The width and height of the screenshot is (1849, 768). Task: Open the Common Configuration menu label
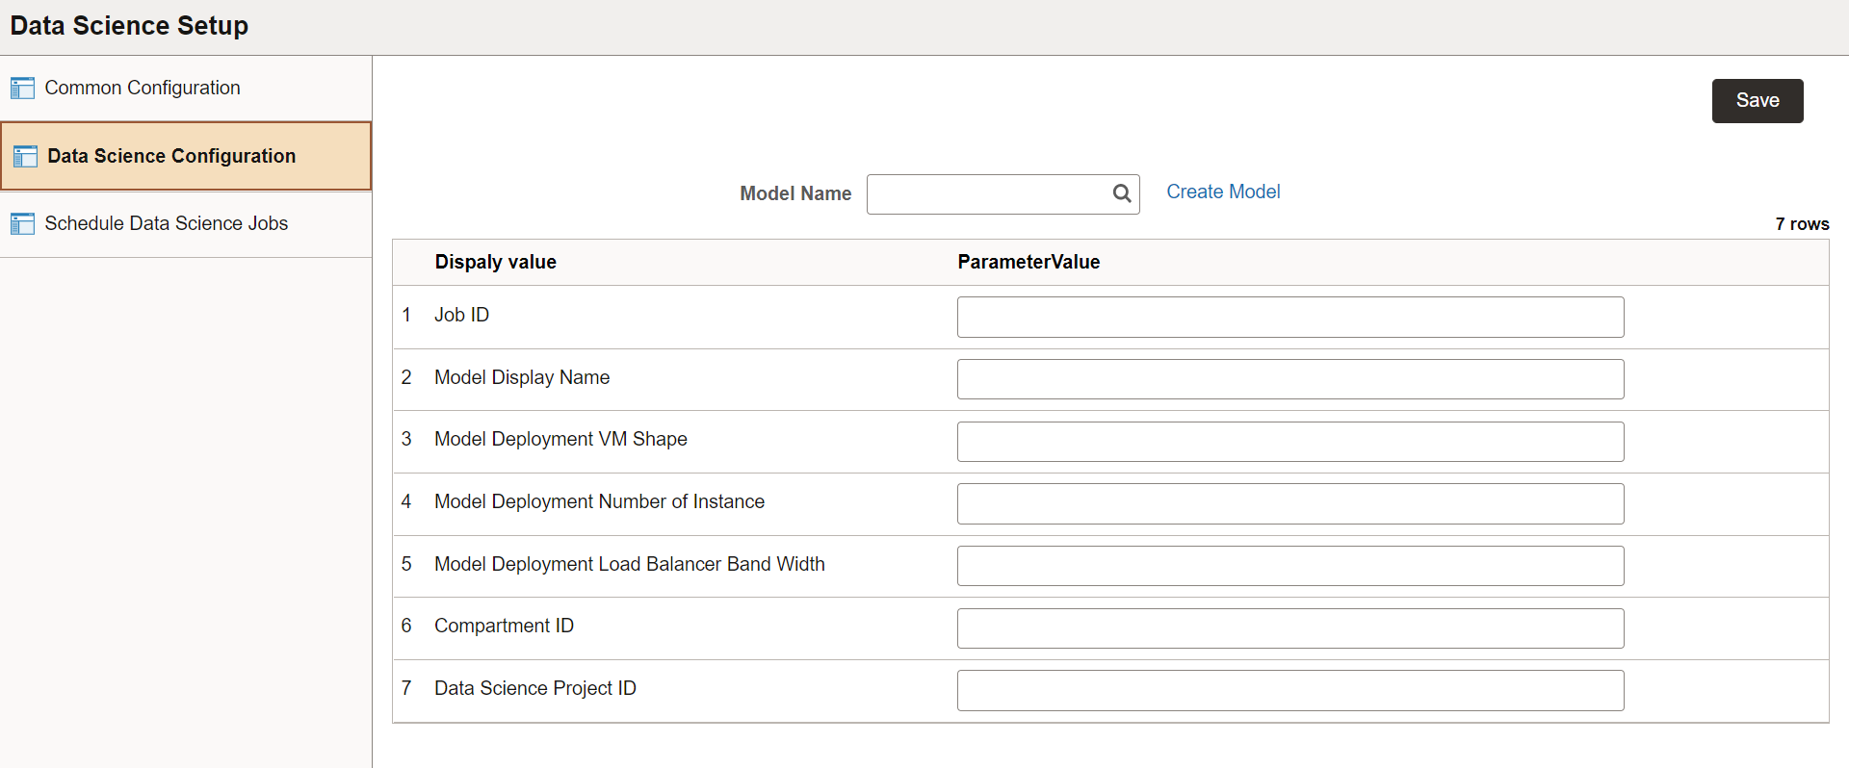tap(143, 88)
